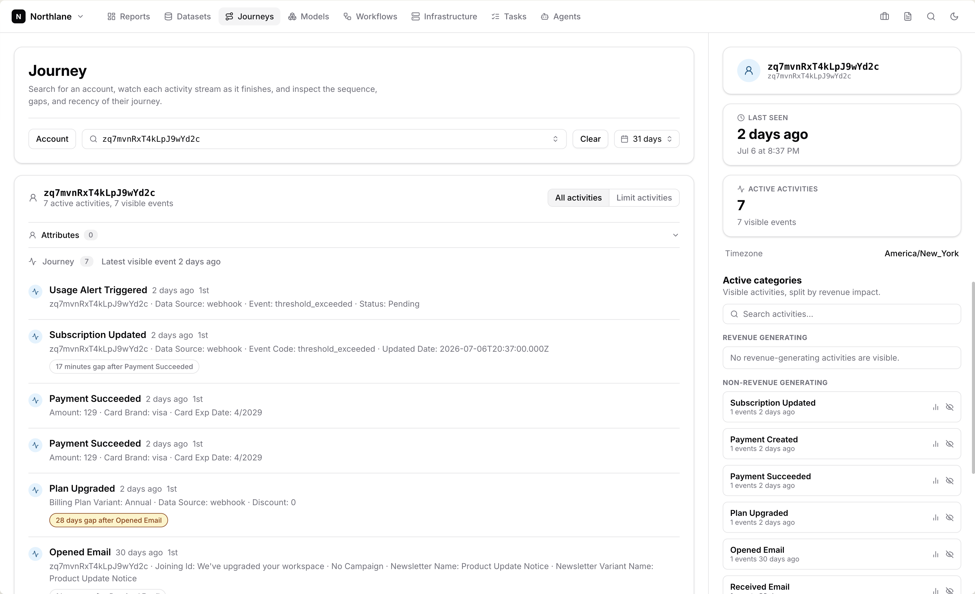The image size is (975, 594).
Task: Click the Northlane logo icon
Action: (x=18, y=17)
